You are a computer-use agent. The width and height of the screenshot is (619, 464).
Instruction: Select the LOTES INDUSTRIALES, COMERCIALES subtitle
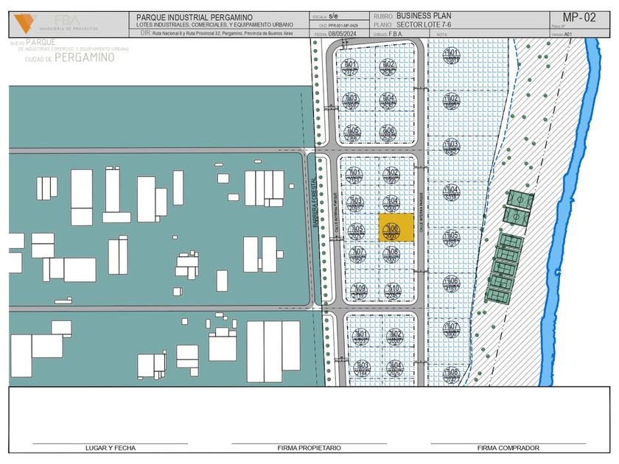pyautogui.click(x=214, y=25)
